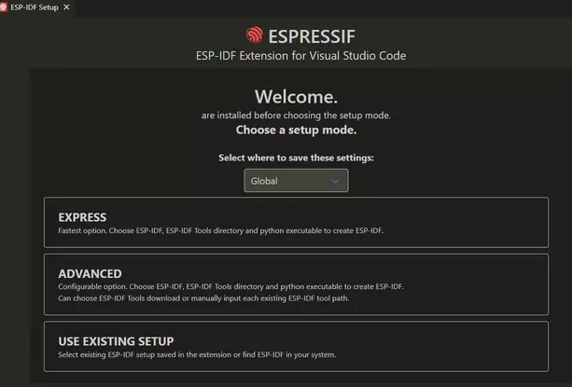Screen dimensions: 572x387
Task: Click the 'Welcome.' heading
Action: (296, 97)
